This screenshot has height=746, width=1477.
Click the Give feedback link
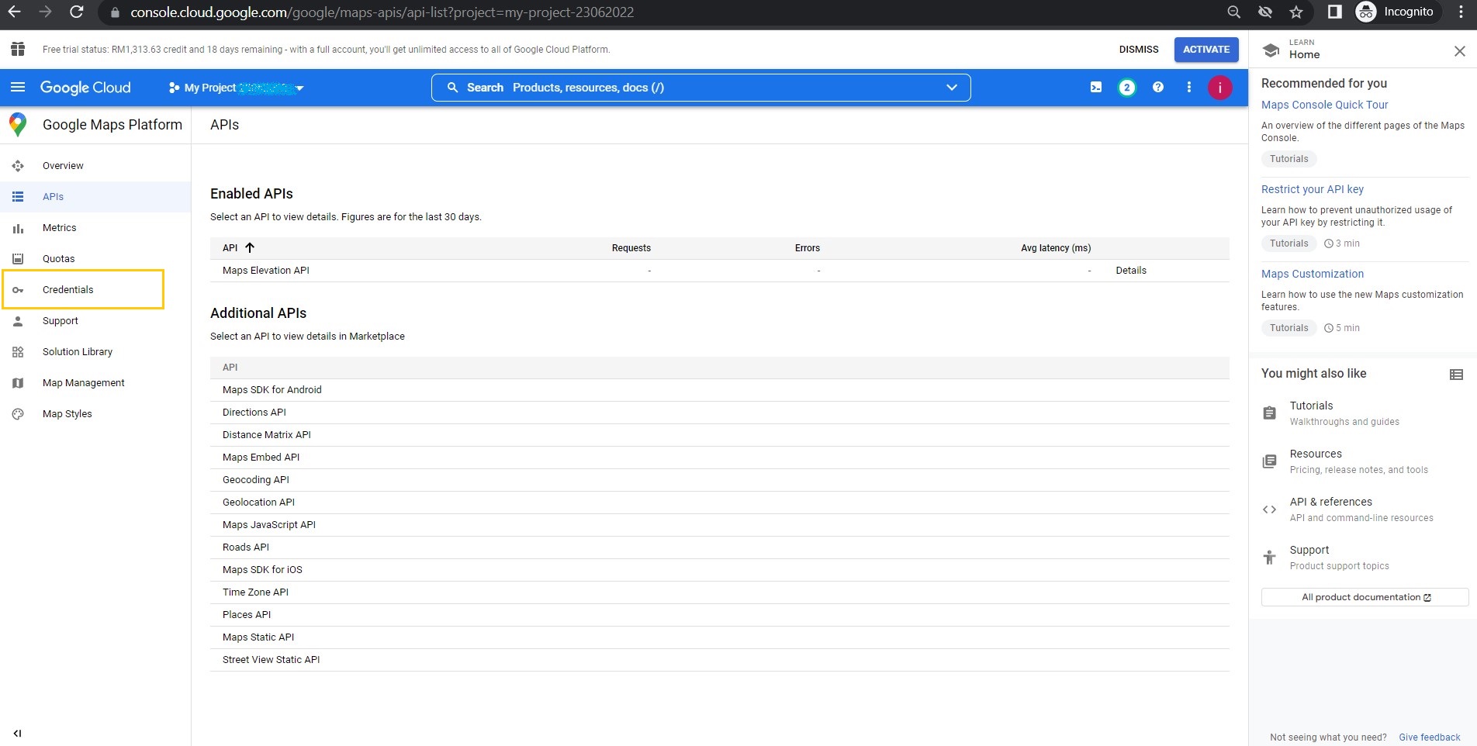1429,737
